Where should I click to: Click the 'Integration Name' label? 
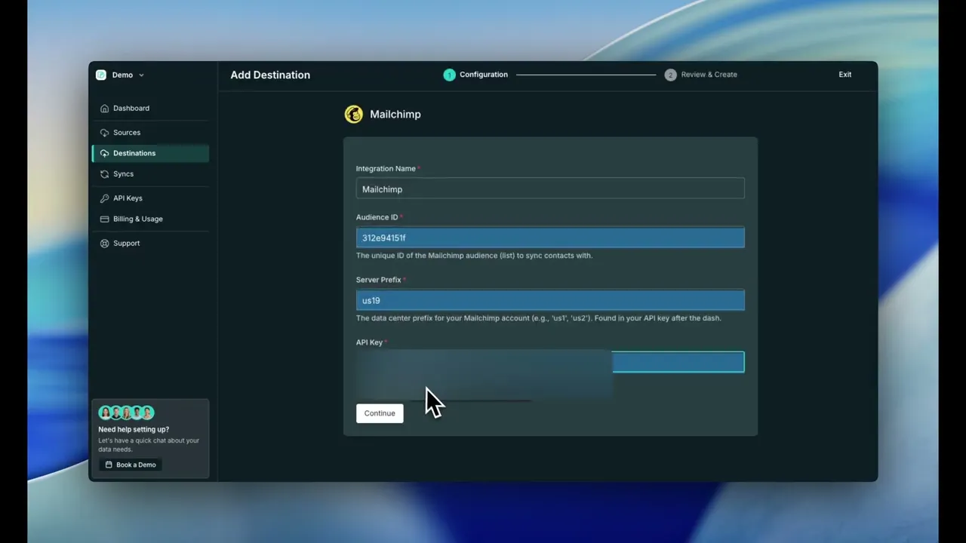pyautogui.click(x=386, y=169)
